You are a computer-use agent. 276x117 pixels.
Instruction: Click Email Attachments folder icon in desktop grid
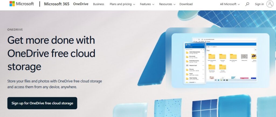tap(233, 56)
